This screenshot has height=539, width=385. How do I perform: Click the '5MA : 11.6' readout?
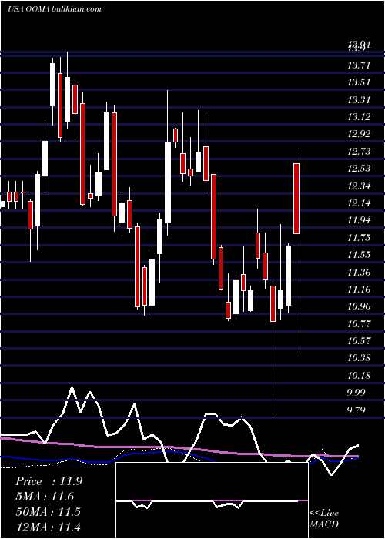45,497
